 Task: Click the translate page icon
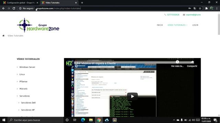click(x=195, y=8)
